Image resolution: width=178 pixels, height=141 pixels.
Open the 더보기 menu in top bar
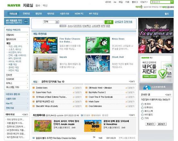144,2
